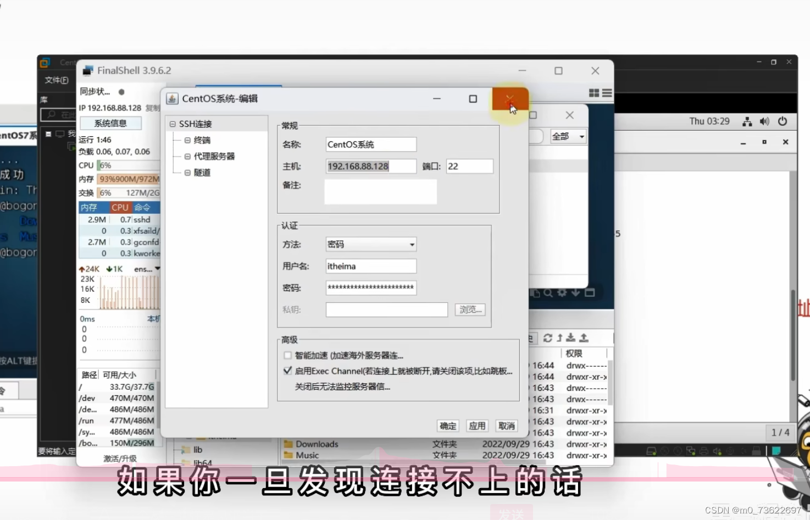Viewport: 810px width, 520px height.
Task: Collapse the SSH连接 tree node
Action: point(173,124)
